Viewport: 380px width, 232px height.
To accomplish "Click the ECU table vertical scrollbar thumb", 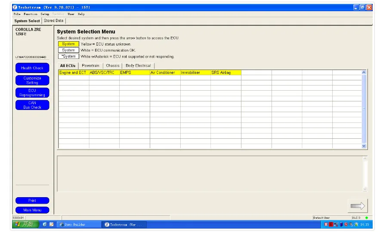I will (364, 109).
